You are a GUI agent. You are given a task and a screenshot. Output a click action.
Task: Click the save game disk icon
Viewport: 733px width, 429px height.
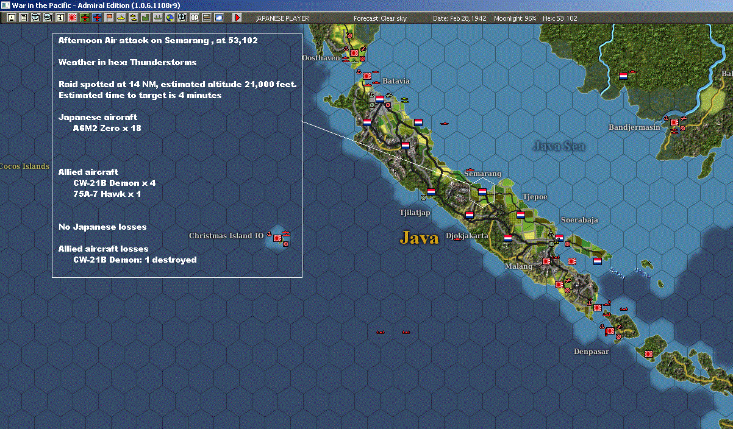11,18
